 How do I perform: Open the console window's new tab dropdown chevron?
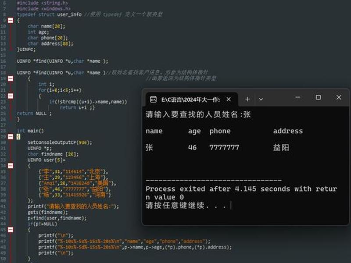[261, 99]
